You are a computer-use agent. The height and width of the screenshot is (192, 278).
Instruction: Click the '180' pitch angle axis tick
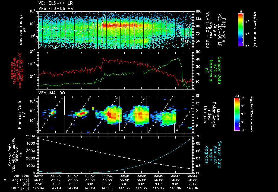tap(198, 11)
